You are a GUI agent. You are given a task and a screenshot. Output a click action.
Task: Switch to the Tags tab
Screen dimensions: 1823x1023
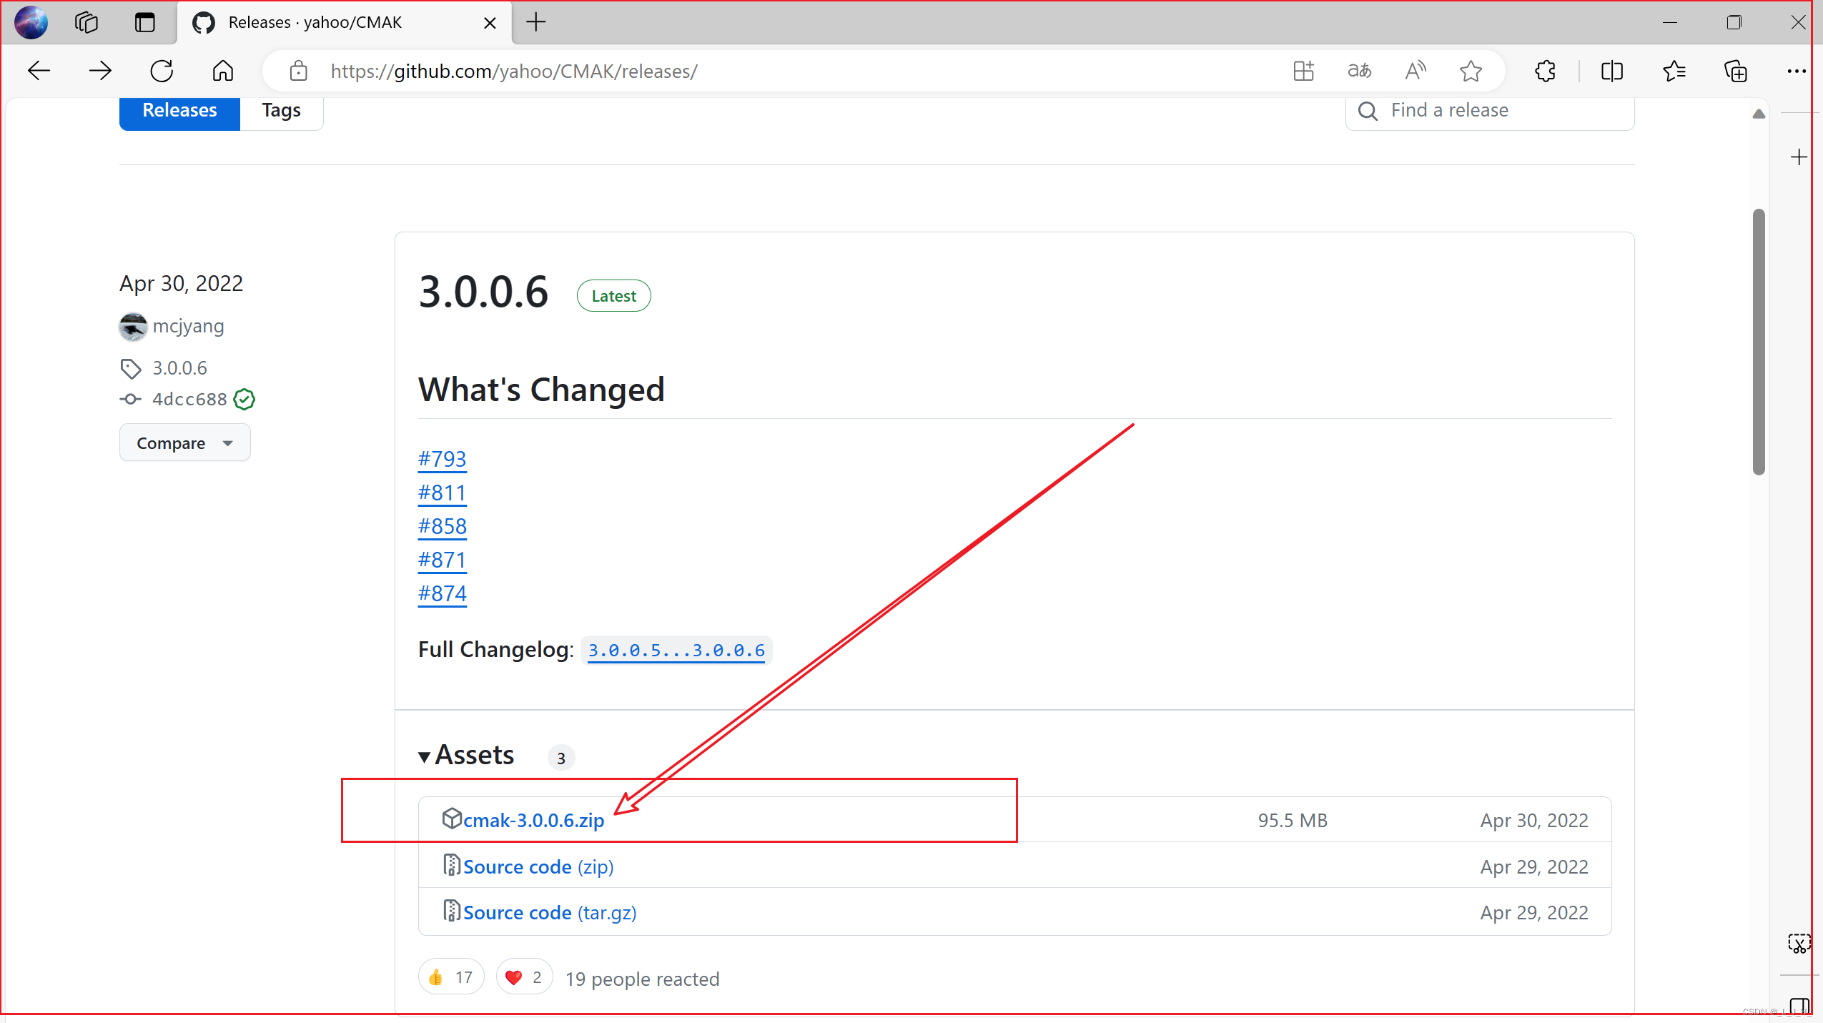click(x=280, y=109)
